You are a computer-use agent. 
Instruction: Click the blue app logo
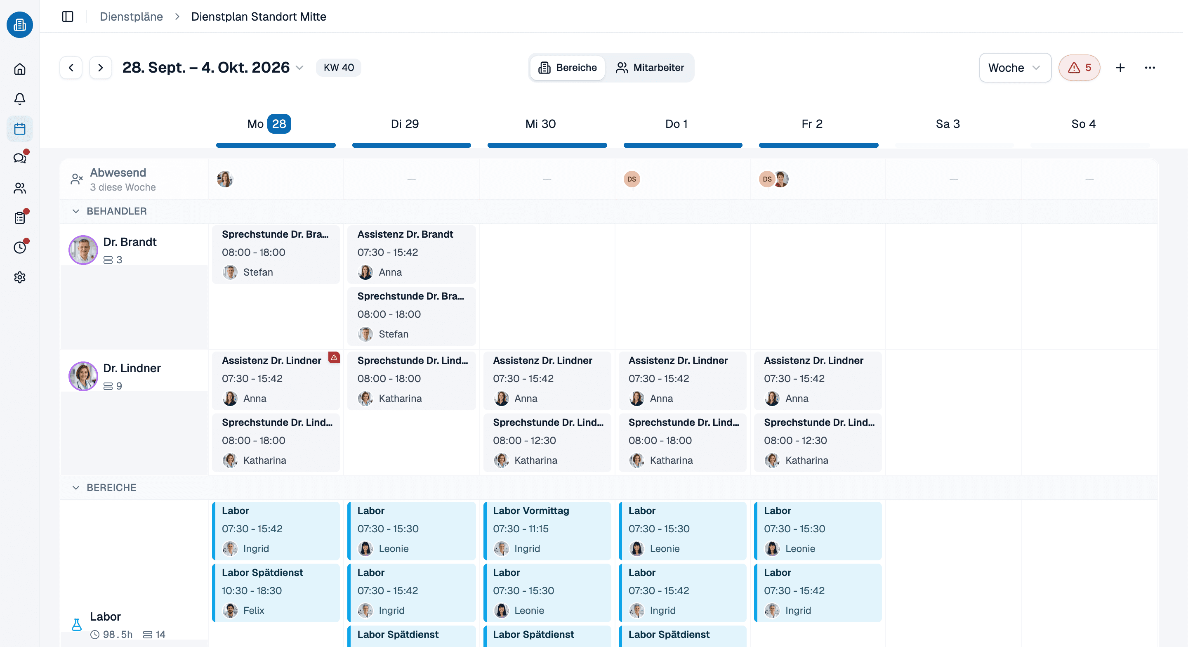pos(20,25)
